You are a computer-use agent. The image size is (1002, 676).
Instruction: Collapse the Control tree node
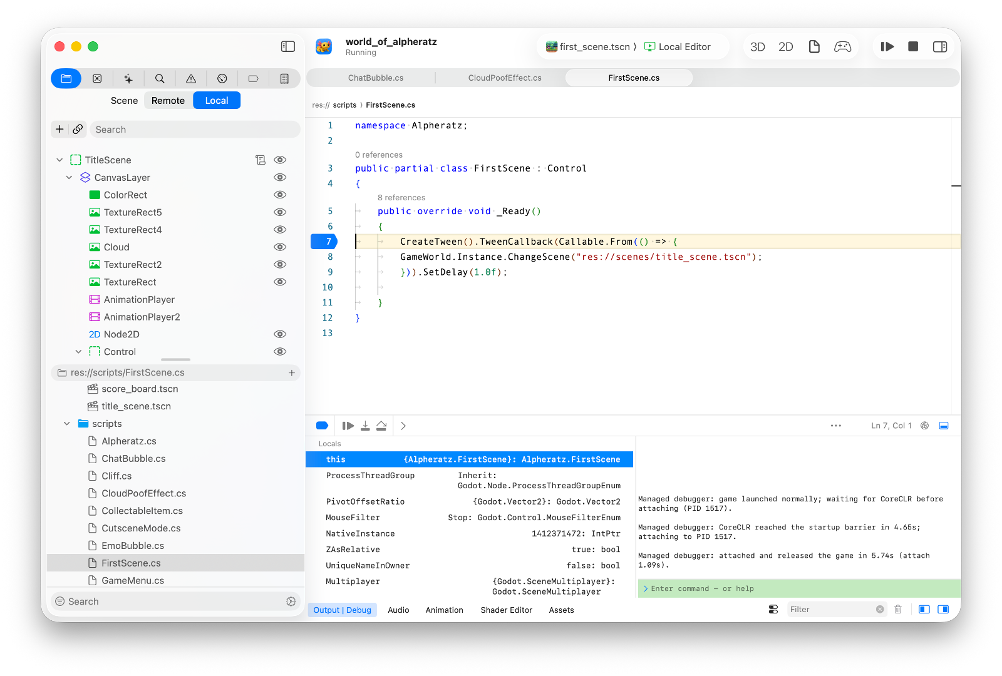(78, 352)
